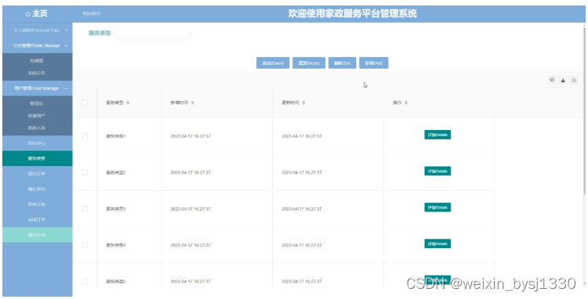This screenshot has width=588, height=299.
Task: Click the home icon beside 主页
Action: [27, 14]
